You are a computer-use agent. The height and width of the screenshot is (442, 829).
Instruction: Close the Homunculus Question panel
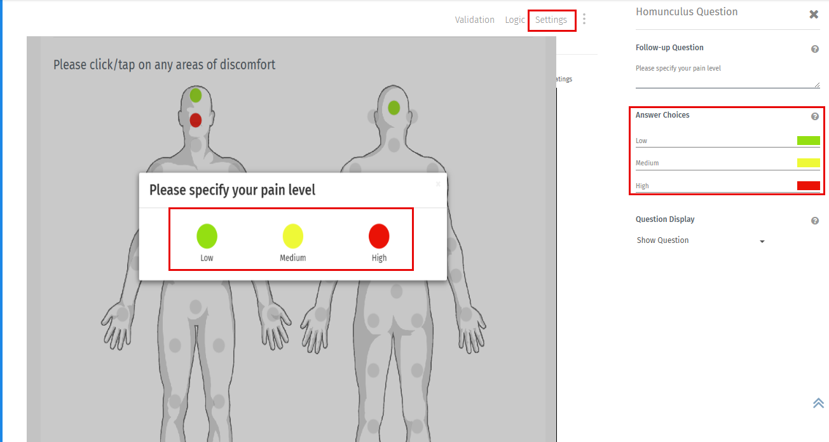pyautogui.click(x=814, y=14)
